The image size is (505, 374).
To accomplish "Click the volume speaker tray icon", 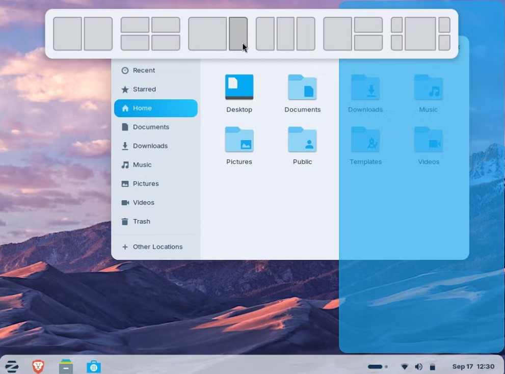I will [418, 367].
